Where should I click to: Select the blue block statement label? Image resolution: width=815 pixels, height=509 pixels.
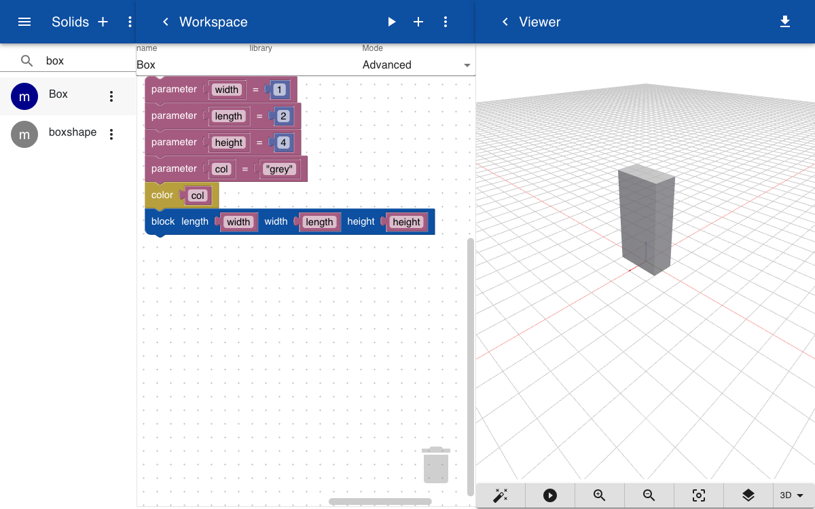pos(163,221)
